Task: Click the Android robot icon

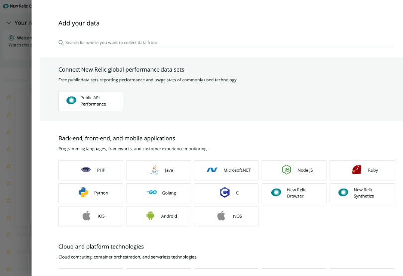Action: 150,216
